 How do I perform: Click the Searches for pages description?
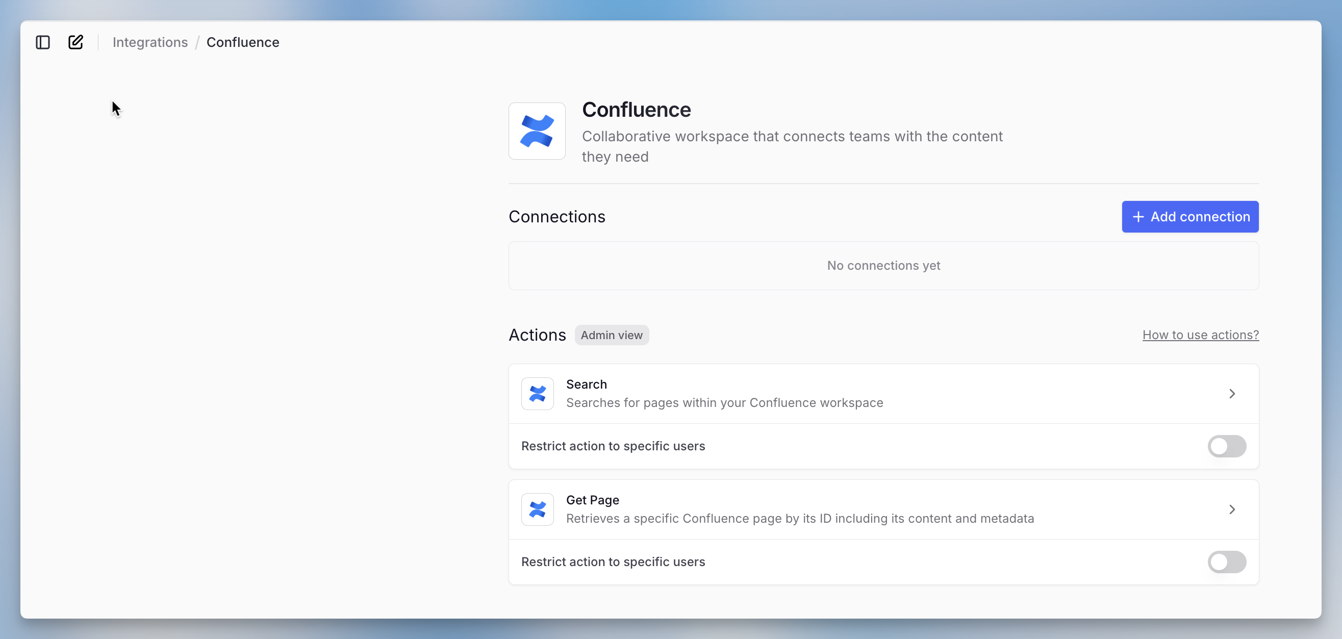724,403
